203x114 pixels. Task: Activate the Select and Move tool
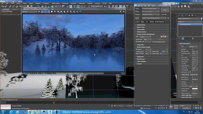[x=42, y=6]
